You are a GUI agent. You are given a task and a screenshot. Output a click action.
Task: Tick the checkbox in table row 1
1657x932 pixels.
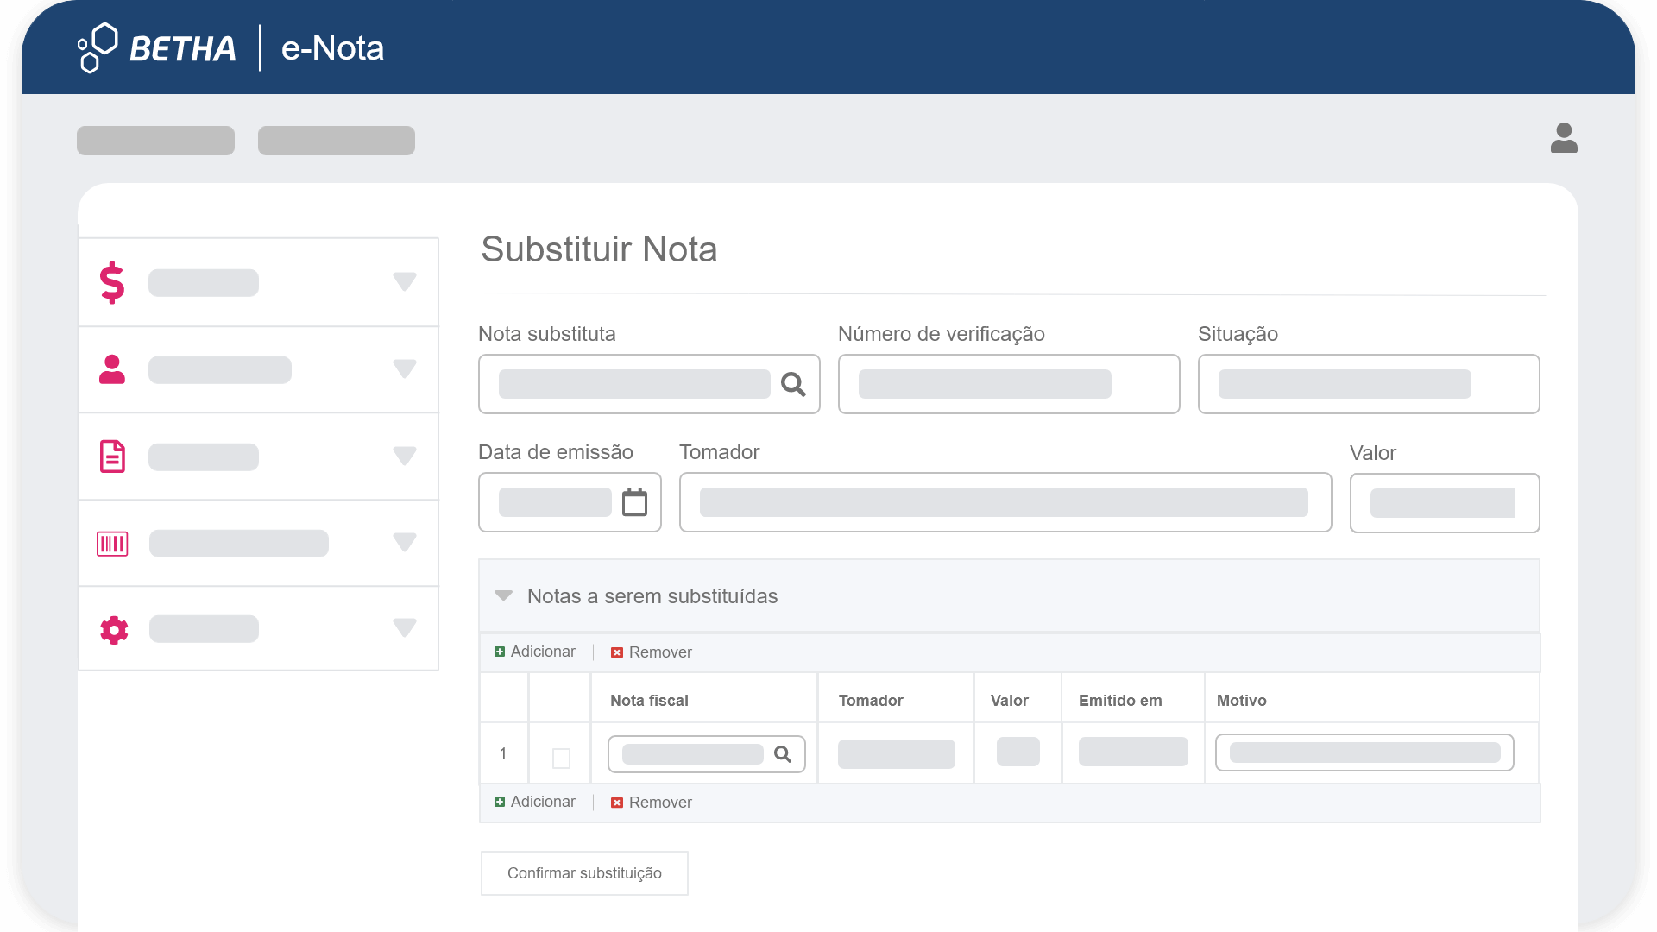pos(561,759)
